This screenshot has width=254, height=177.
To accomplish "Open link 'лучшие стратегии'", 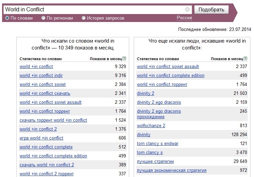I will [155, 162].
